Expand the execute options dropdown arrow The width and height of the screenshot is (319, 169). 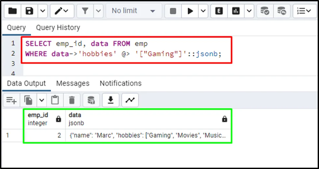(x=203, y=11)
